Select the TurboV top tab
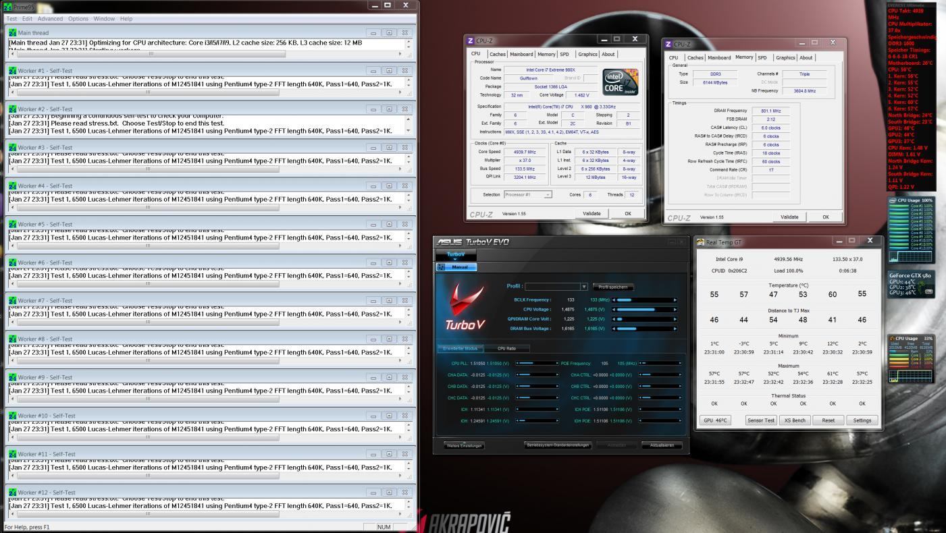 (456, 254)
